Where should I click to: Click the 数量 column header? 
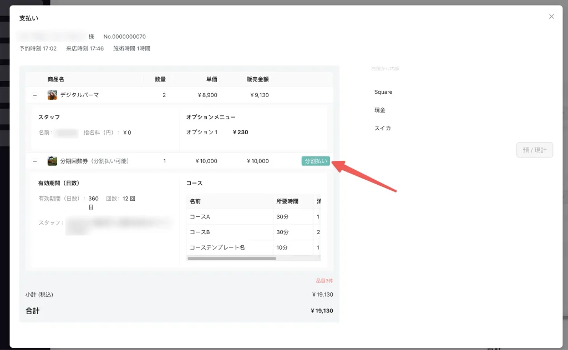coord(160,79)
